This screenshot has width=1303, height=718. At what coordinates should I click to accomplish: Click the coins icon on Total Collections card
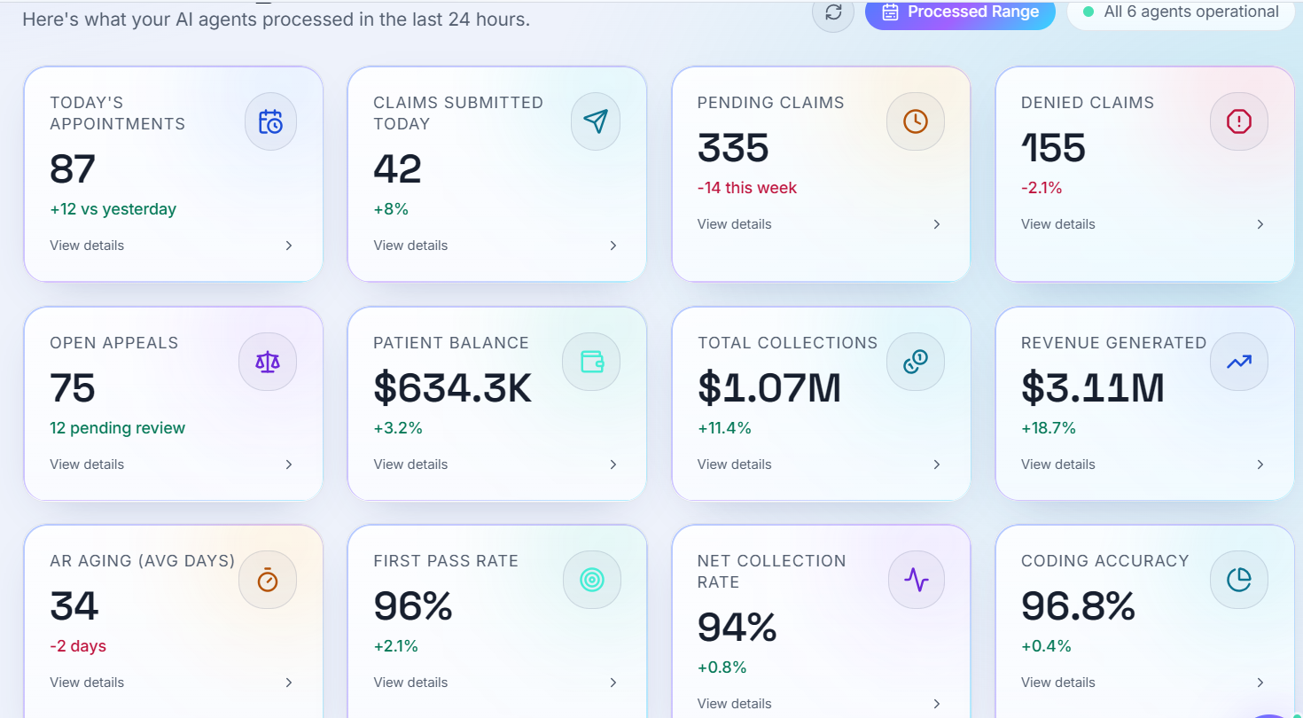click(916, 362)
